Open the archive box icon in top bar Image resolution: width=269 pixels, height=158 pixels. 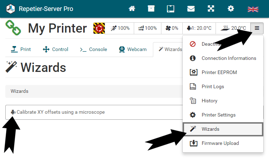(x=151, y=9)
